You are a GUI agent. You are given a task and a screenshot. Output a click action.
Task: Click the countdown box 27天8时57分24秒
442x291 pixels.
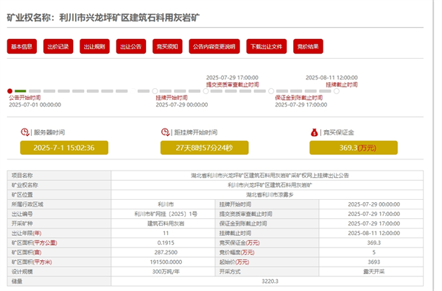point(204,148)
